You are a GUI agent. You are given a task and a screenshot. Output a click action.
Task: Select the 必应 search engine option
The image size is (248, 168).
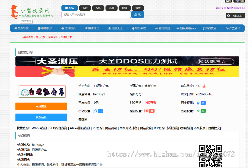coord(111,8)
